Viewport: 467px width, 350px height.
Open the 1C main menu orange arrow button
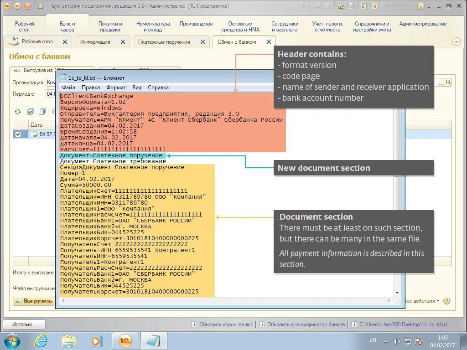coord(17,6)
